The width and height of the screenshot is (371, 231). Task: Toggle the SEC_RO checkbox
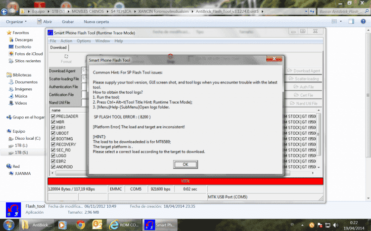[53, 150]
